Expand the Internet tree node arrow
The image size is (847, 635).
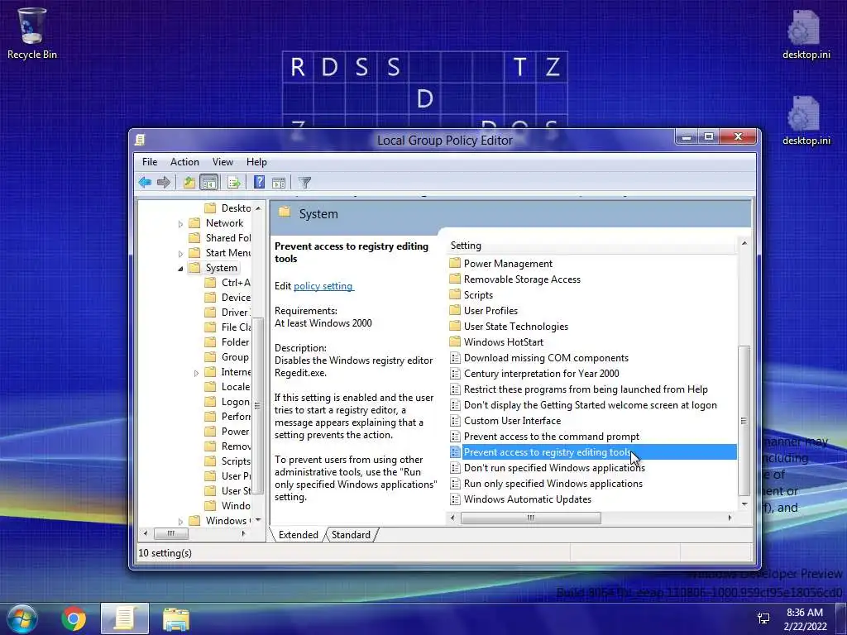(196, 373)
